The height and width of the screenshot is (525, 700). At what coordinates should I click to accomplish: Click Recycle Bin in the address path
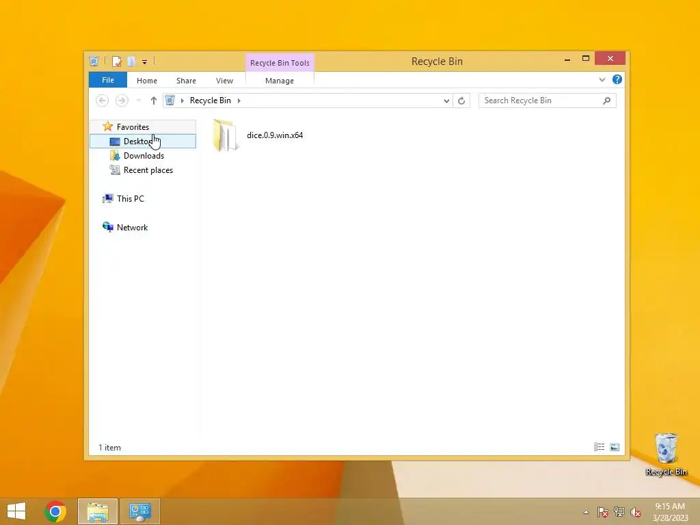pyautogui.click(x=211, y=100)
